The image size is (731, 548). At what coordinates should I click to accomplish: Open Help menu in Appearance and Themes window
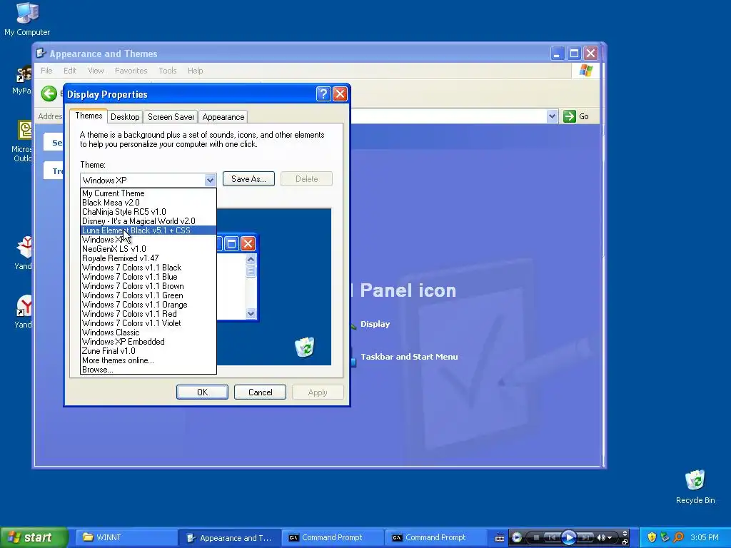coord(196,71)
